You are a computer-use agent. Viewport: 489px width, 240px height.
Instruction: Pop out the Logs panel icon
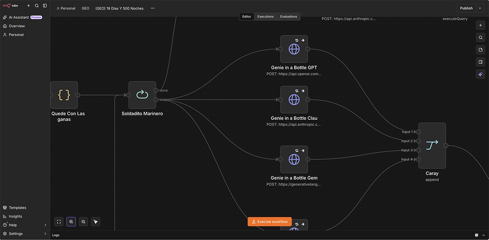click(476, 235)
